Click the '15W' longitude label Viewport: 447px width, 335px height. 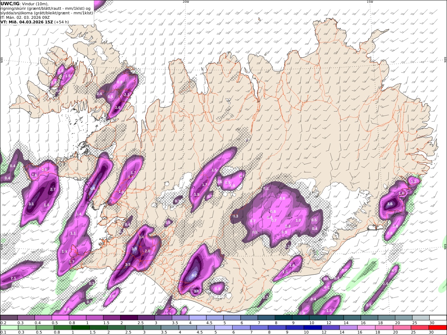pyautogui.click(x=370, y=2)
